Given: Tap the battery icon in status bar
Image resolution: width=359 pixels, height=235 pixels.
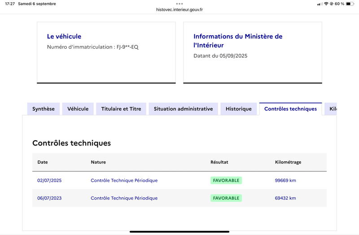Looking at the screenshot, I should (x=350, y=4).
